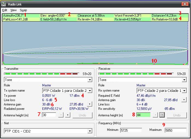
Task: Click the Rx sensitivity 12,5893 µV value
Action: 144,109
